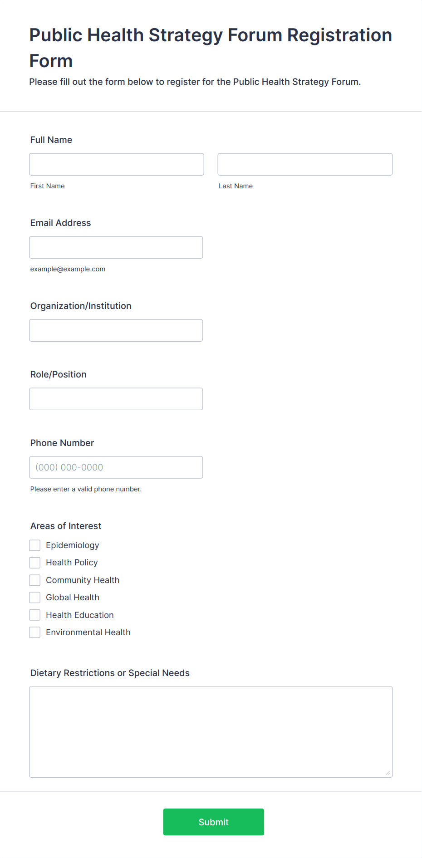Check the Epidemiology checkbox
This screenshot has height=858, width=422.
35,545
